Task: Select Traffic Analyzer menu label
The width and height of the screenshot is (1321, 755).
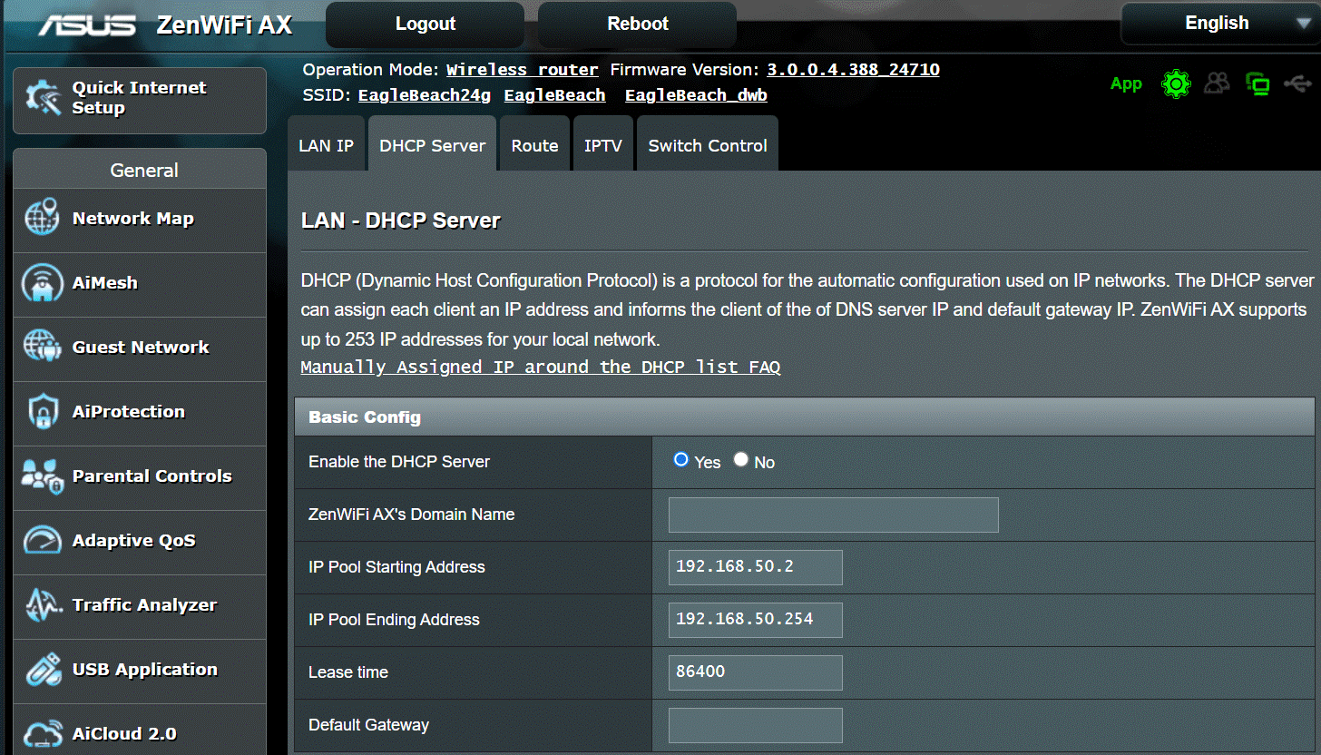Action: (x=145, y=605)
